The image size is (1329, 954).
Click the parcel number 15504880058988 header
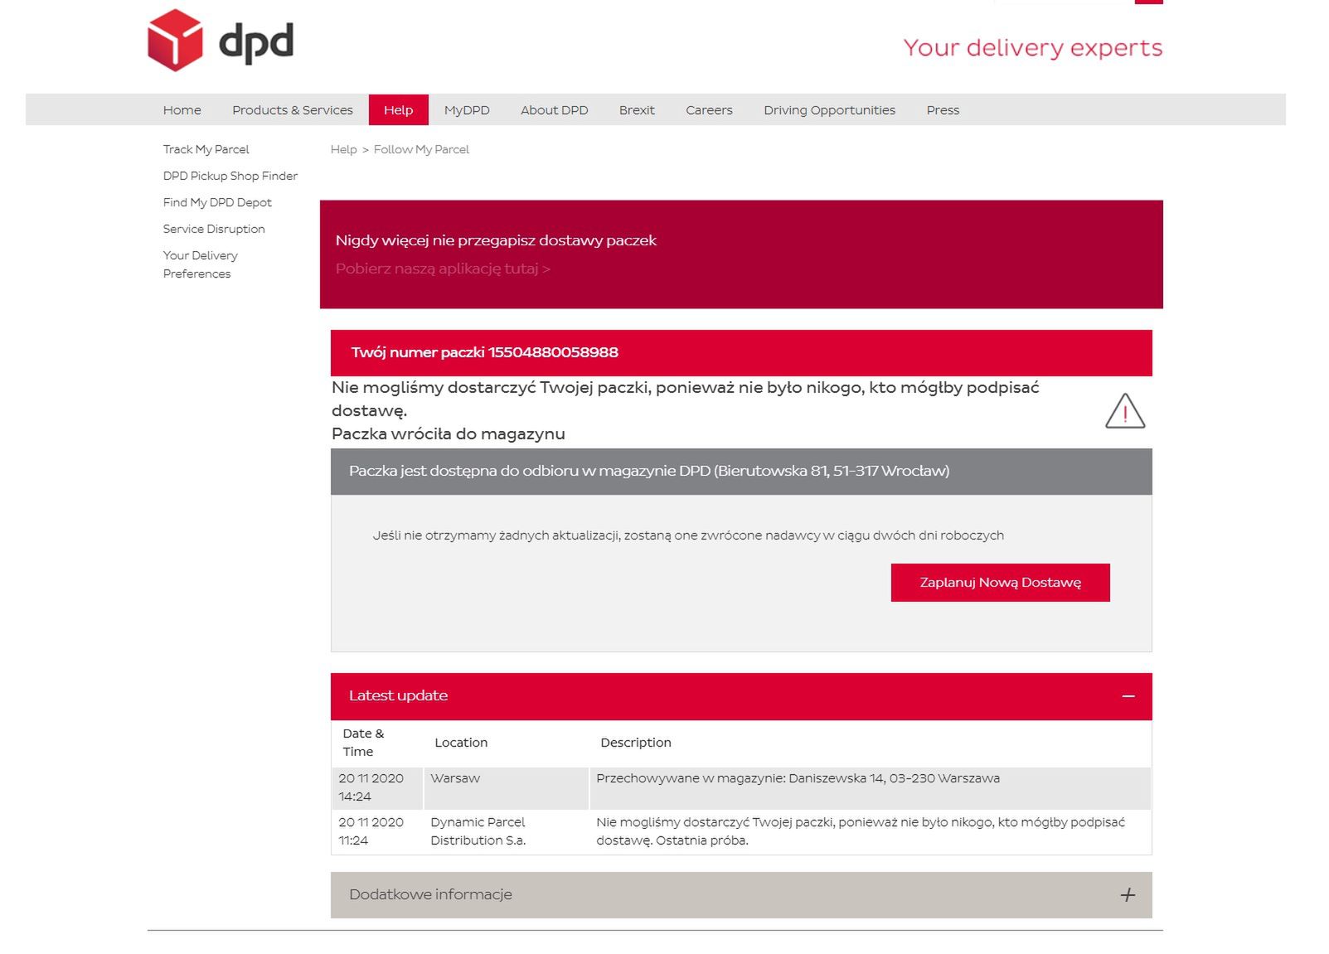[741, 353]
